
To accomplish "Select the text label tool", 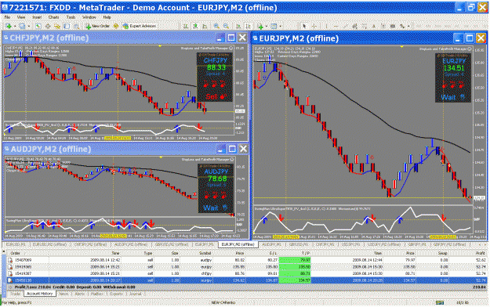I will coord(383,26).
